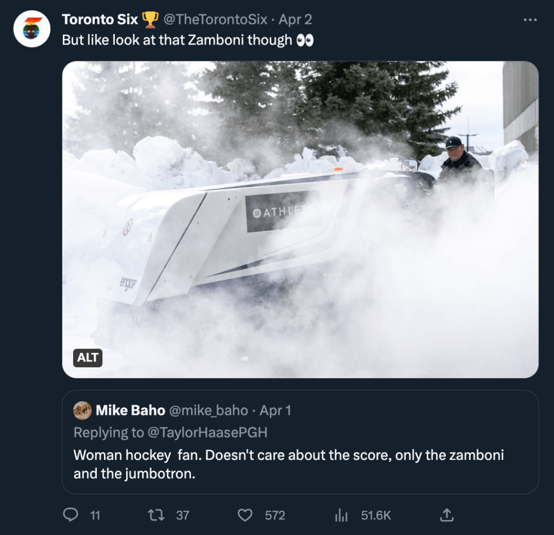The height and width of the screenshot is (535, 554).
Task: Show the ALT image description badge
Action: pos(88,358)
